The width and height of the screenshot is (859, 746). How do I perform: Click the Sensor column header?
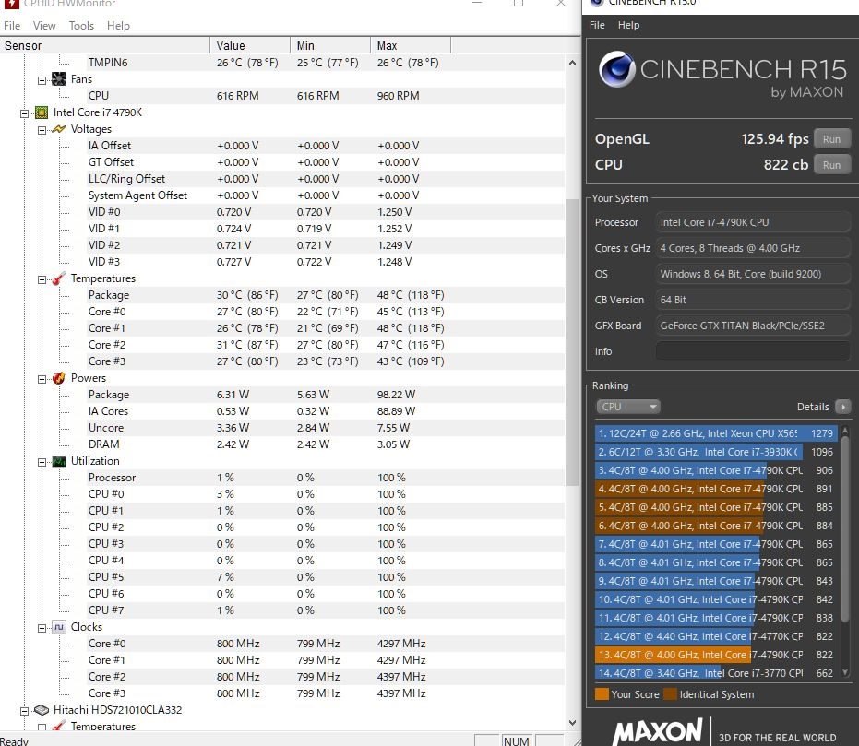click(104, 45)
